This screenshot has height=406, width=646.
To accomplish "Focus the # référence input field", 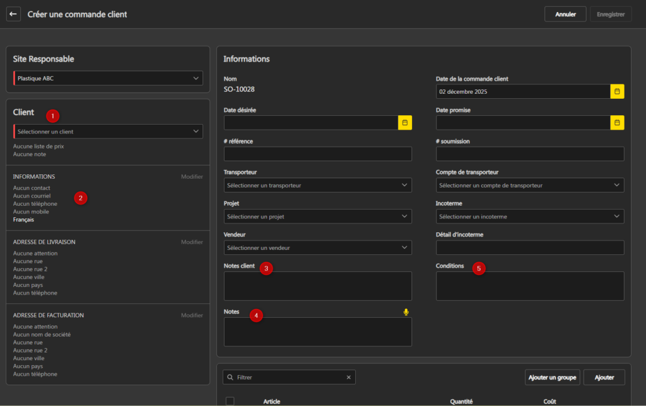I will tap(317, 154).
